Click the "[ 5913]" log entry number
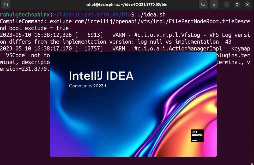254x165 pixels. [x=89, y=35]
